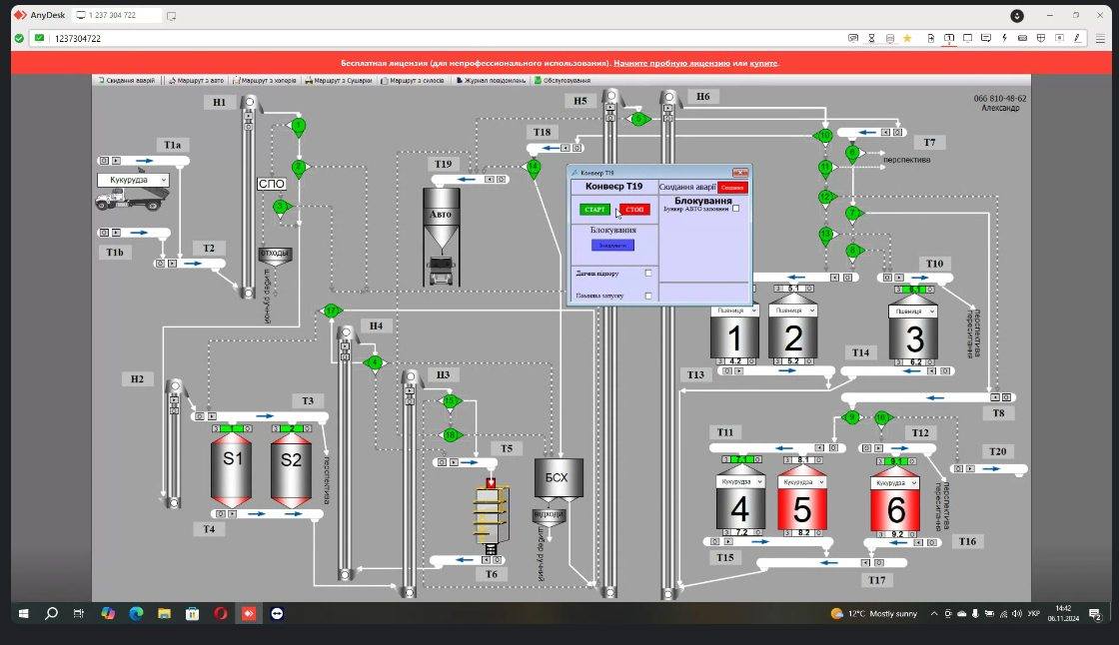
Task: Click diverter valve 9 below conveyor T8
Action: coord(850,416)
